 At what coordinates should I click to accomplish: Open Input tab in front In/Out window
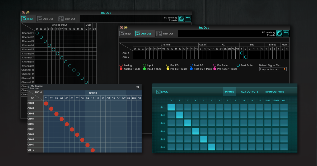tap(126, 34)
